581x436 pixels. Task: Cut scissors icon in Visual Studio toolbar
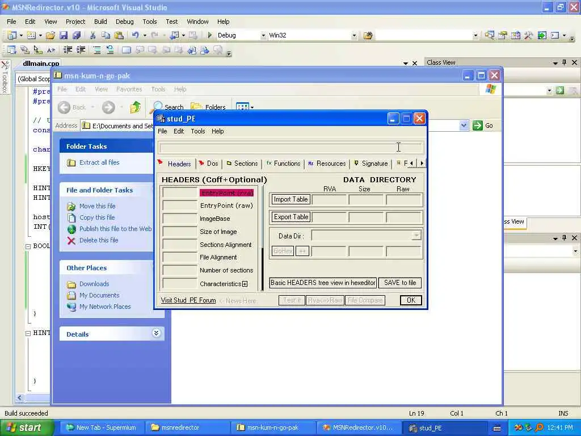[92, 35]
